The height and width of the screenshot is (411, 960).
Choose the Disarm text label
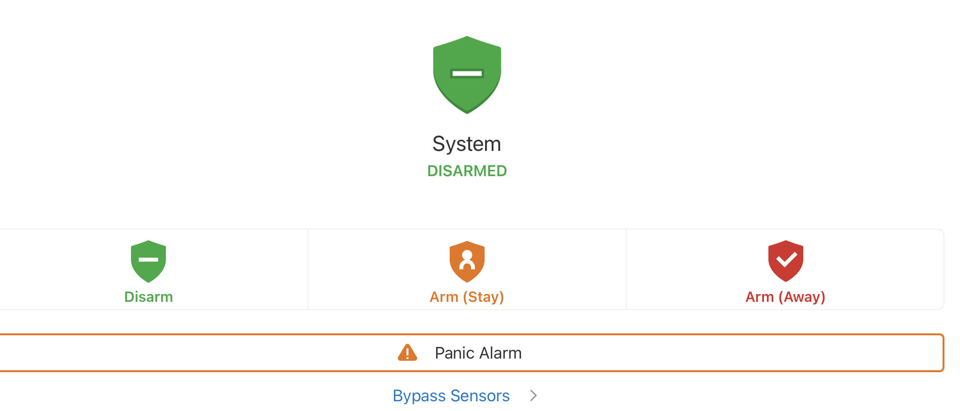point(148,296)
